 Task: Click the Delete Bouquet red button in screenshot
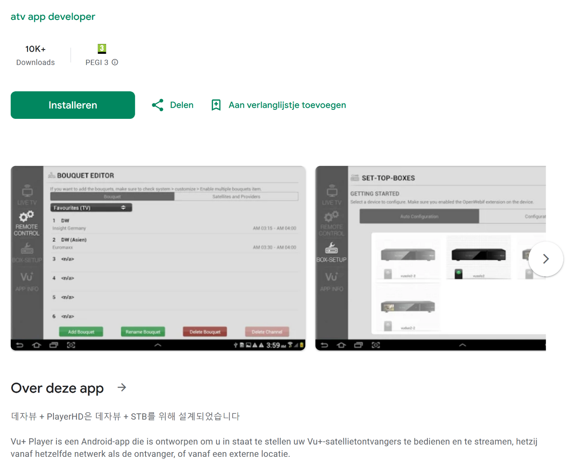205,332
